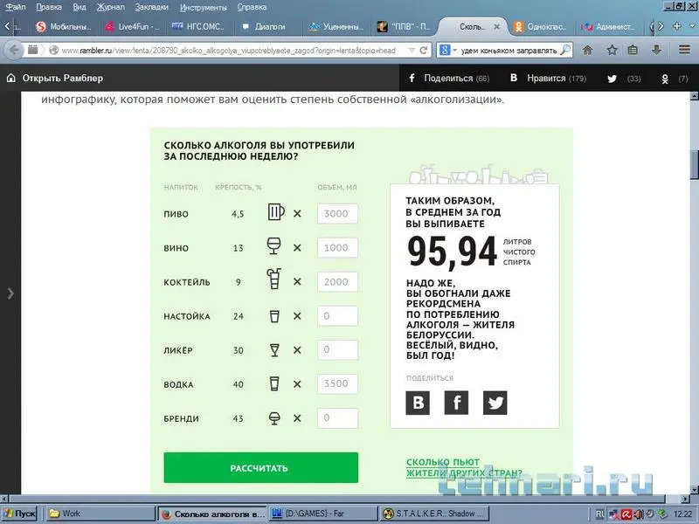
Task: Click the Ликёр glass icon
Action: (274, 350)
